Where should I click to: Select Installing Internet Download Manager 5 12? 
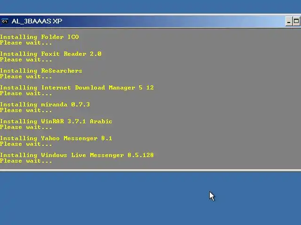tap(77, 88)
